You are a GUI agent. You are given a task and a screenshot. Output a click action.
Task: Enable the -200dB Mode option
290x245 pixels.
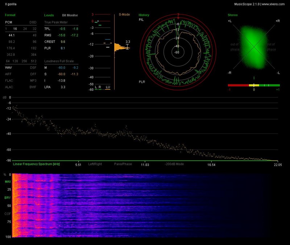pos(174,164)
